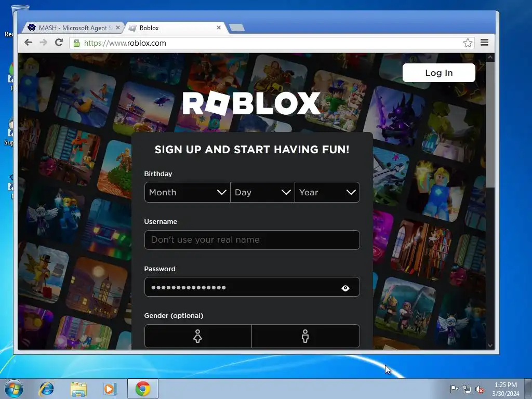Select the female gender icon button
Viewport: 532px width, 399px height.
[x=198, y=336]
